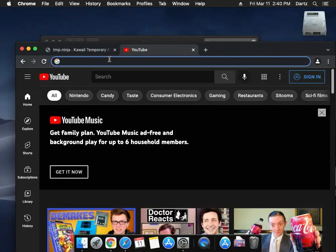
Task: Click the SIGN IN button
Action: point(307,77)
